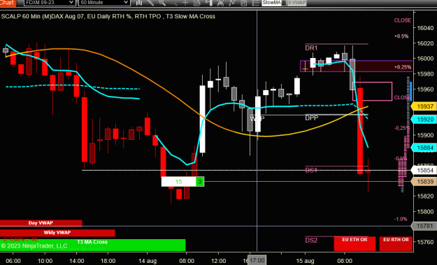Image resolution: width=437 pixels, height=265 pixels.
Task: Select the SlowMA toolbar field
Action: pos(272,3)
